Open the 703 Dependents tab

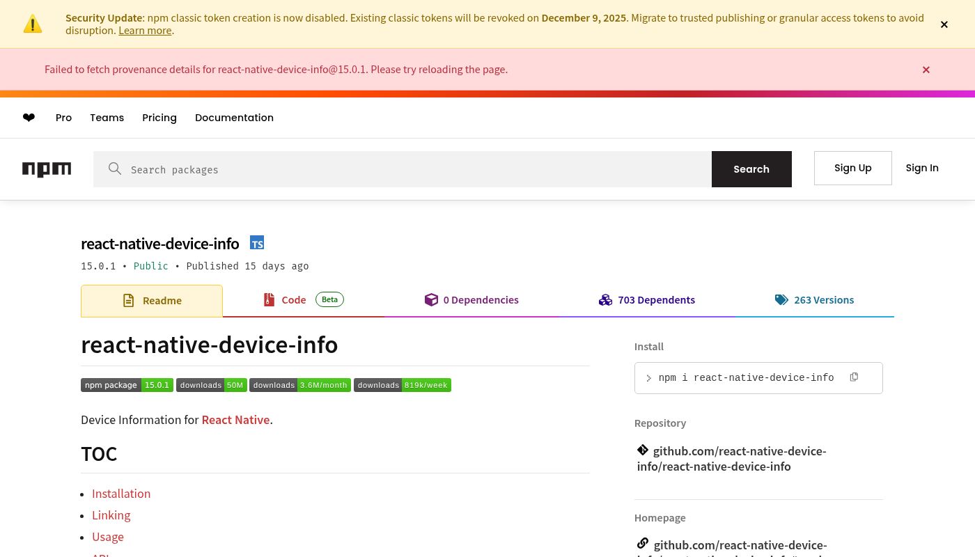click(x=647, y=300)
